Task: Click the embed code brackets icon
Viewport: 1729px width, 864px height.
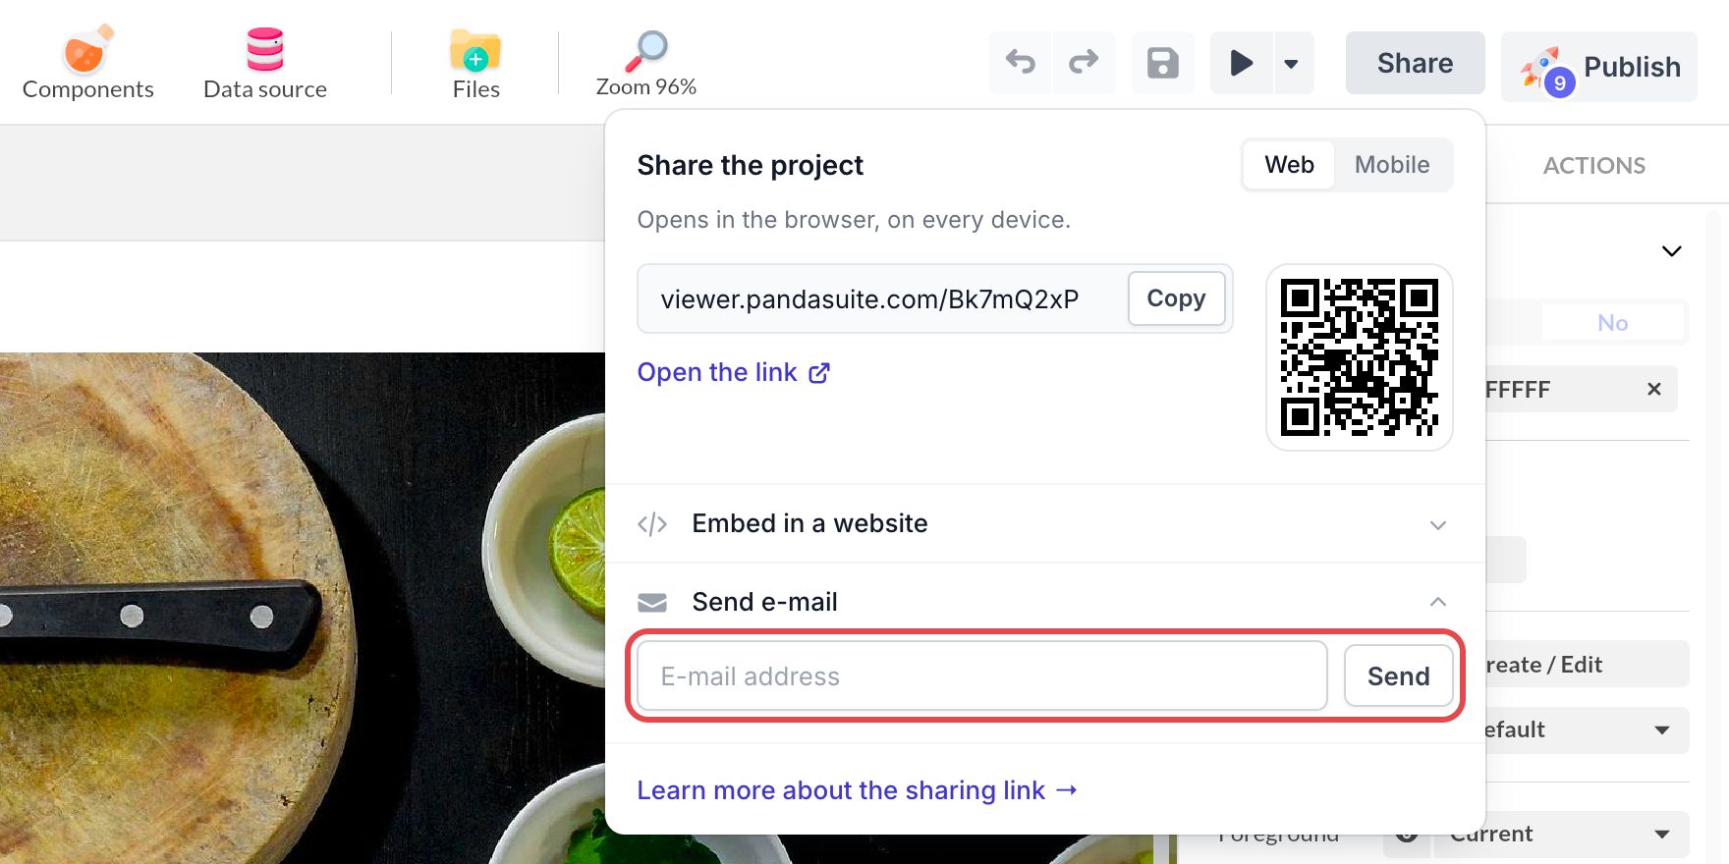Action: click(x=652, y=524)
